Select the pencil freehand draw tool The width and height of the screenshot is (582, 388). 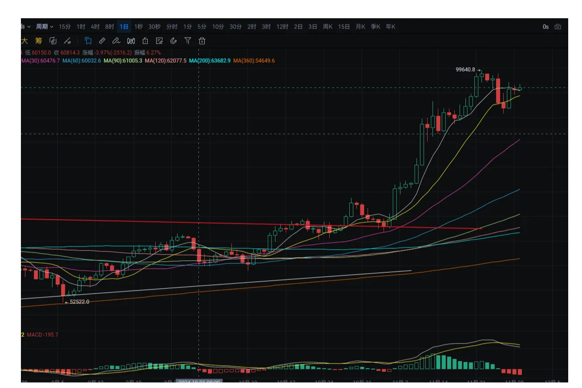(116, 41)
